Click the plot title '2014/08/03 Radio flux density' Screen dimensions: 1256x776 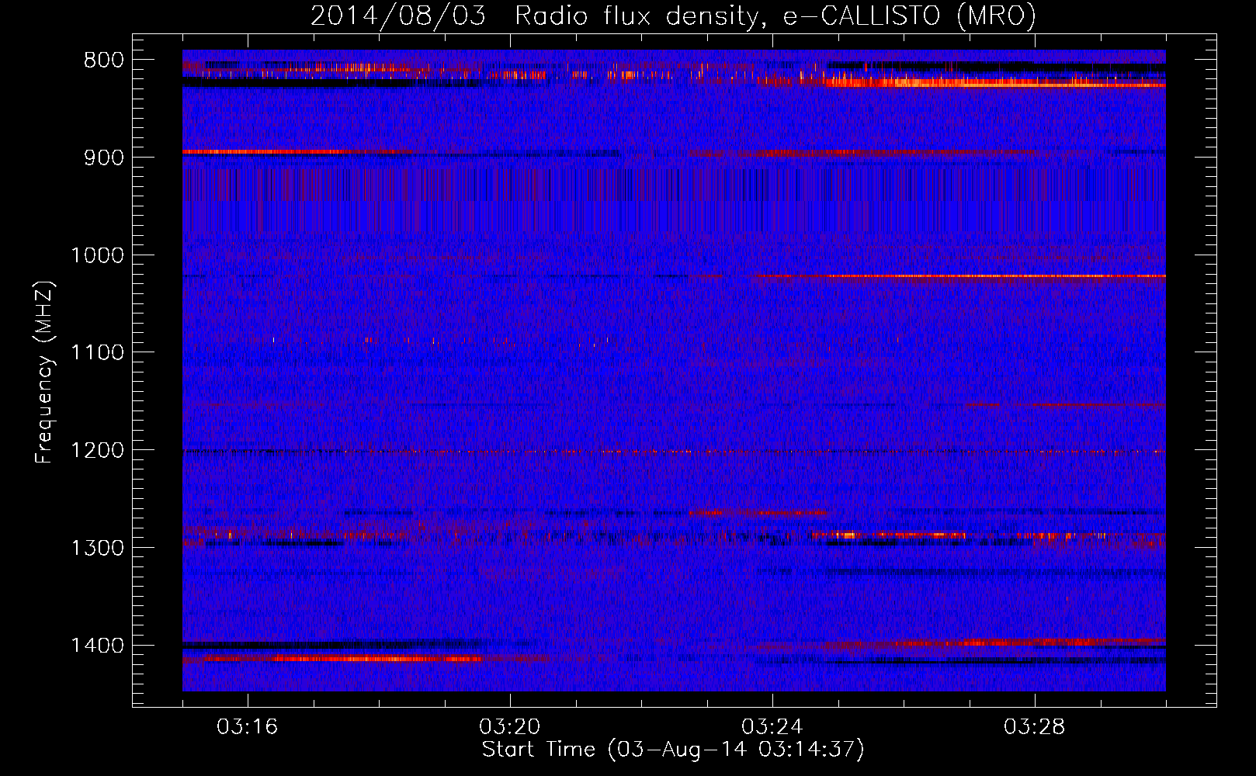tap(673, 16)
